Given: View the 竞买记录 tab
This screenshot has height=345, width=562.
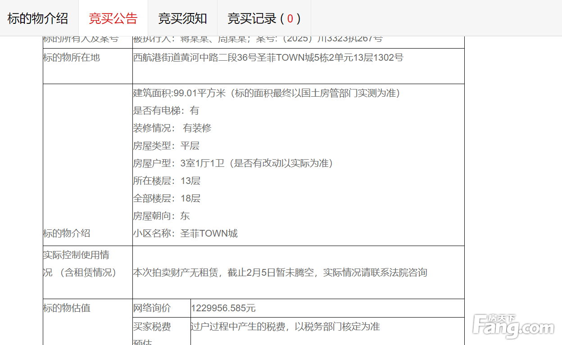Looking at the screenshot, I should (x=264, y=18).
